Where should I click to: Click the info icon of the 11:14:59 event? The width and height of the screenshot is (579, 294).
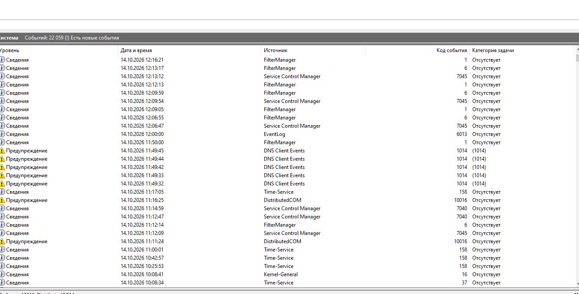click(x=2, y=208)
